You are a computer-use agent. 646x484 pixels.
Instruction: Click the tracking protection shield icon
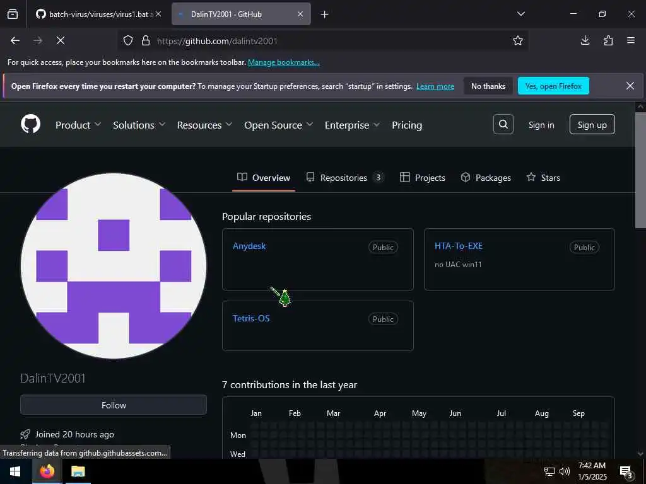[x=128, y=40]
